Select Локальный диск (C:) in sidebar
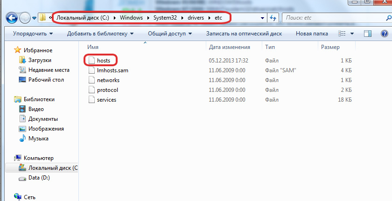The height and width of the screenshot is (201, 392). (x=53, y=168)
